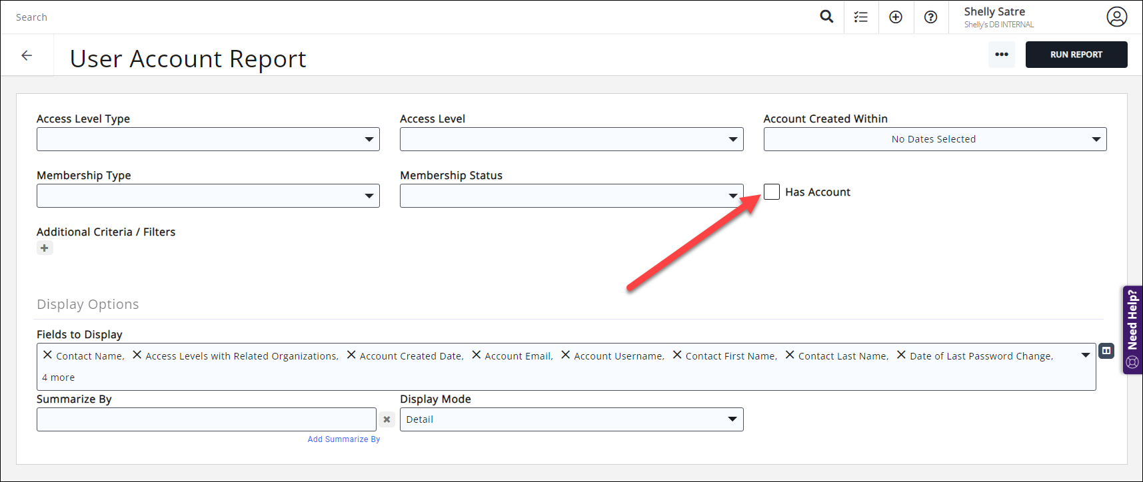The height and width of the screenshot is (482, 1143).
Task: Click the search magnifier icon
Action: click(826, 17)
